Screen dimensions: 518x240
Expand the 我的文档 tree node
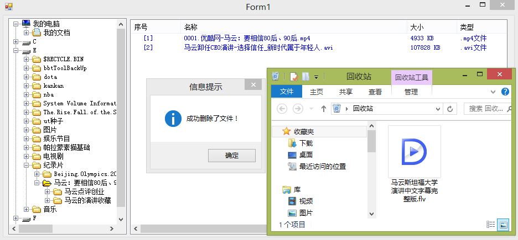[x=26, y=33]
